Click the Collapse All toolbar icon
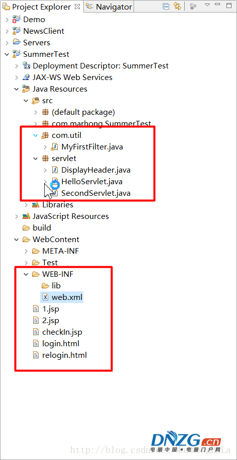The height and width of the screenshot is (460, 237). 166,7
